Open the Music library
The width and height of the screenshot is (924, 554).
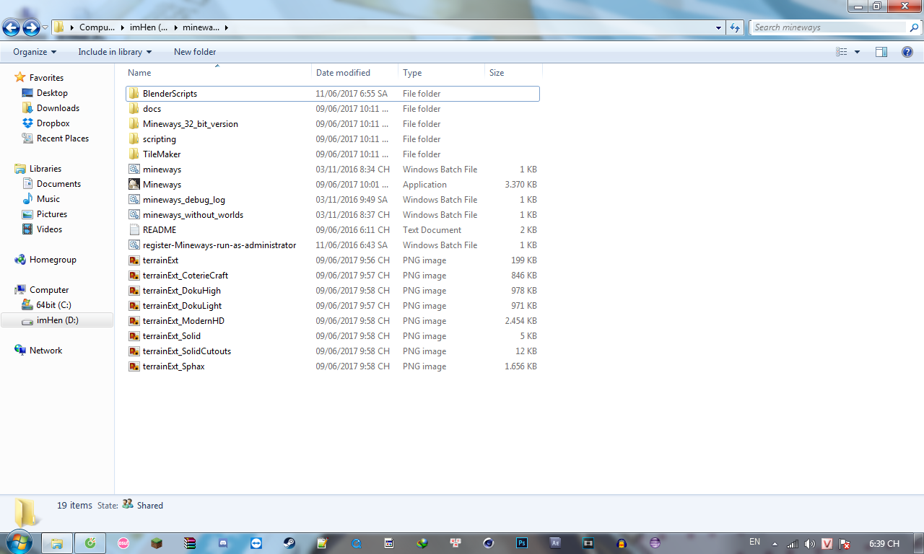click(48, 199)
